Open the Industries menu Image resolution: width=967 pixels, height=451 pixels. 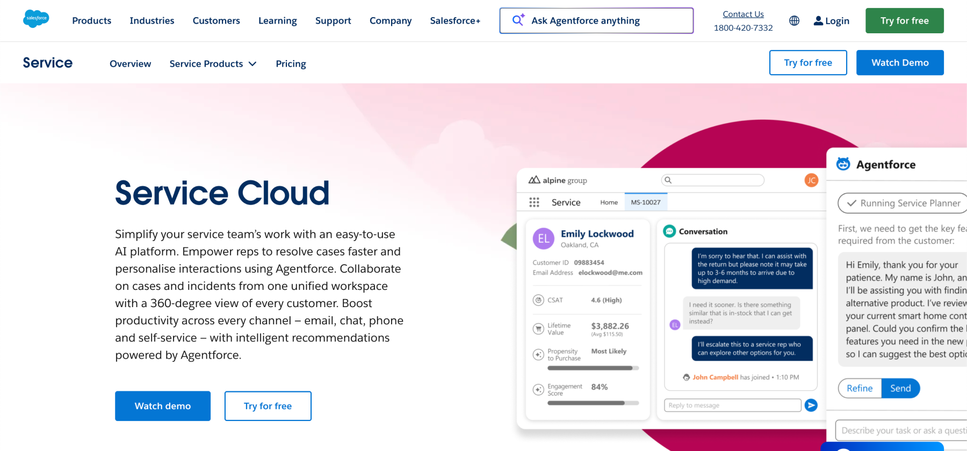point(152,20)
